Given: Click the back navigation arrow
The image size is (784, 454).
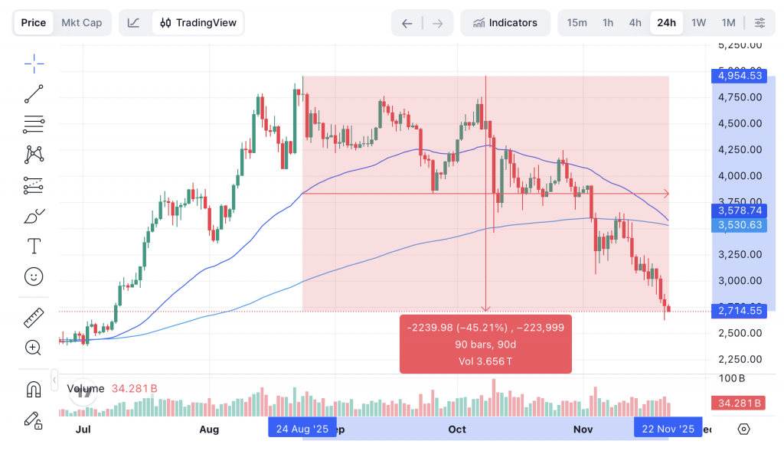Looking at the screenshot, I should point(407,23).
